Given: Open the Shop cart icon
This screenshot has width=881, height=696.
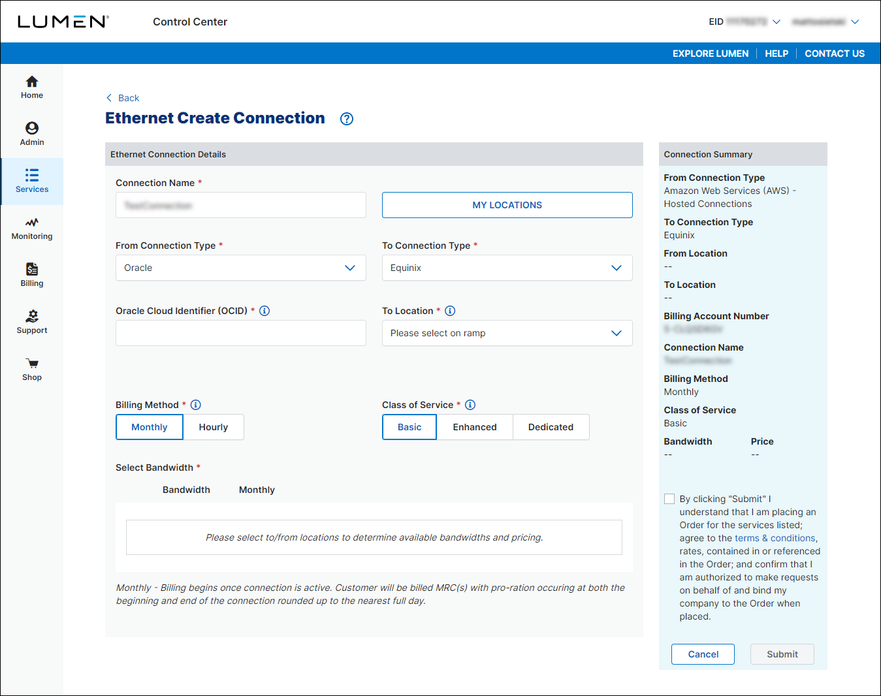Looking at the screenshot, I should (32, 364).
